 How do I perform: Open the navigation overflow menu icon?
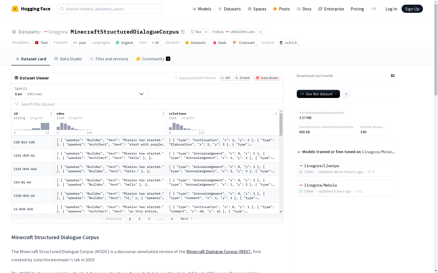pos(373,9)
